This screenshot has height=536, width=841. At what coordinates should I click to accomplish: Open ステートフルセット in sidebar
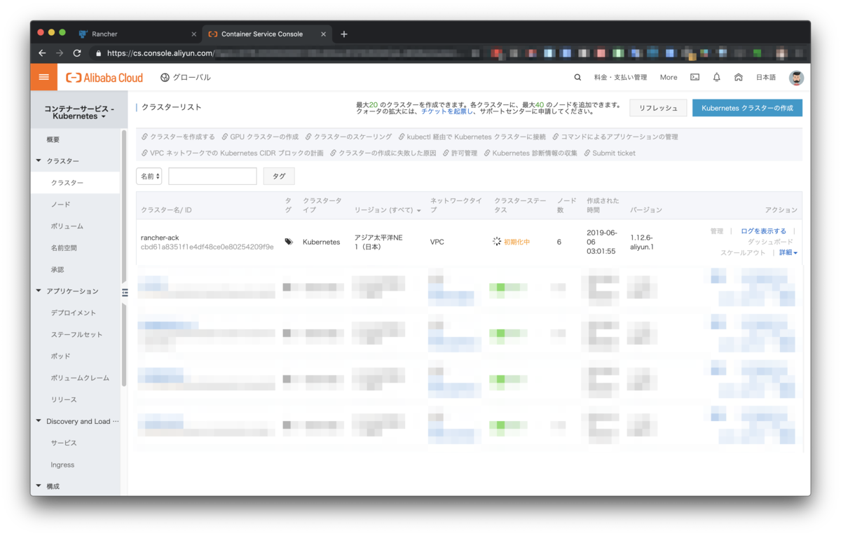(76, 335)
